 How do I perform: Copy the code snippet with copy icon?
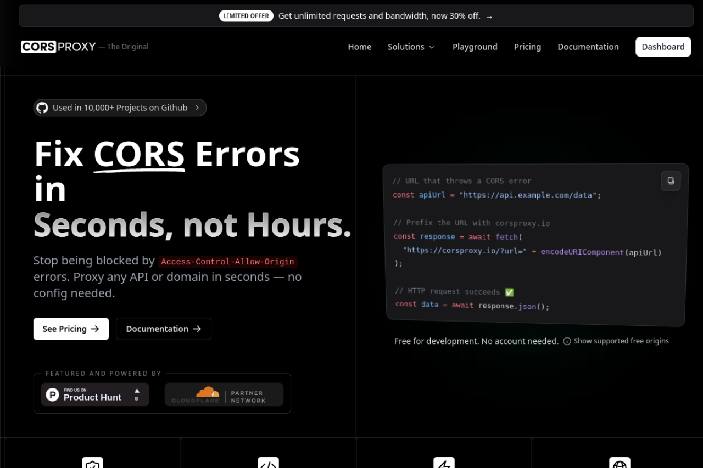[x=671, y=181]
